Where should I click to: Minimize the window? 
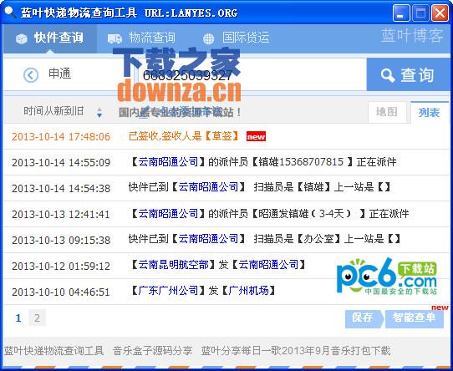click(401, 13)
